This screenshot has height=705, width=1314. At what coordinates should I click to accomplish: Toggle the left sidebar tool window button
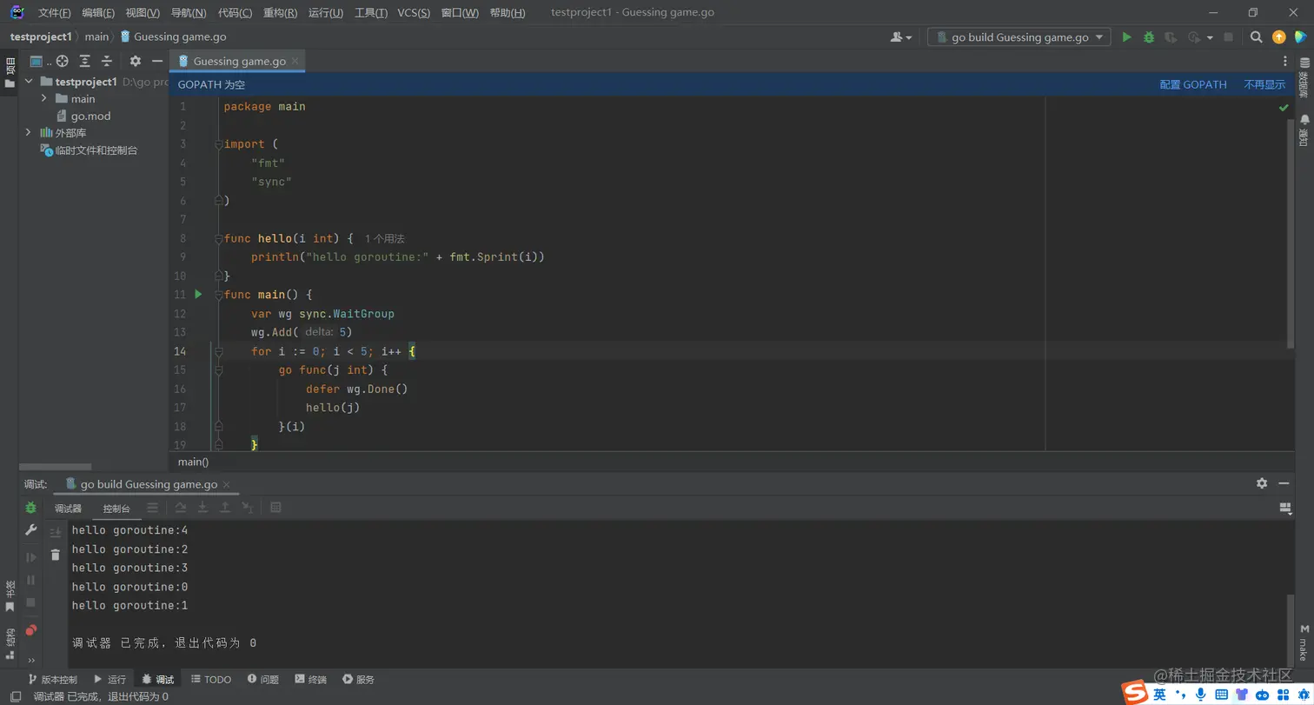(x=16, y=696)
